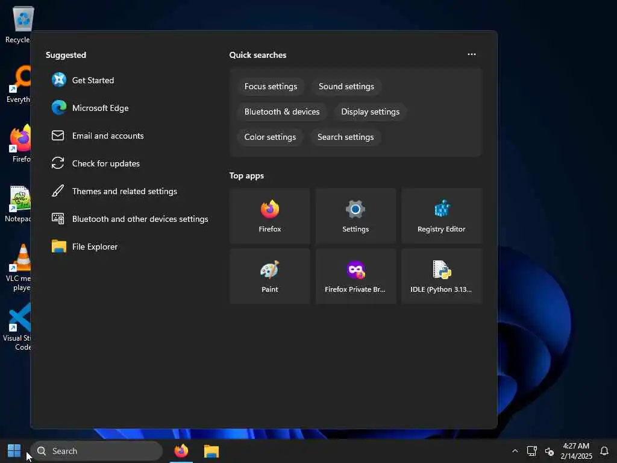Select the Firefox desktop shortcut
This screenshot has height=463, width=617.
pos(20,143)
